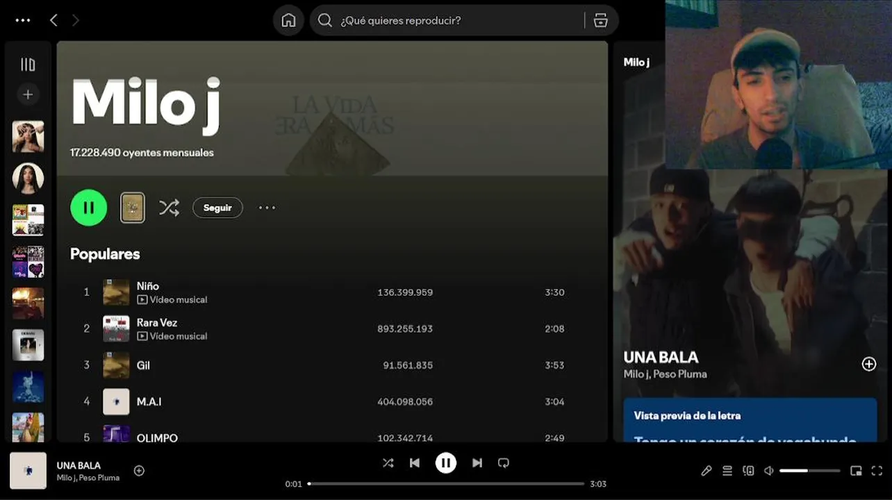Open now-playing cover thumbnail in bottom bar
The height and width of the screenshot is (500, 892).
point(28,471)
